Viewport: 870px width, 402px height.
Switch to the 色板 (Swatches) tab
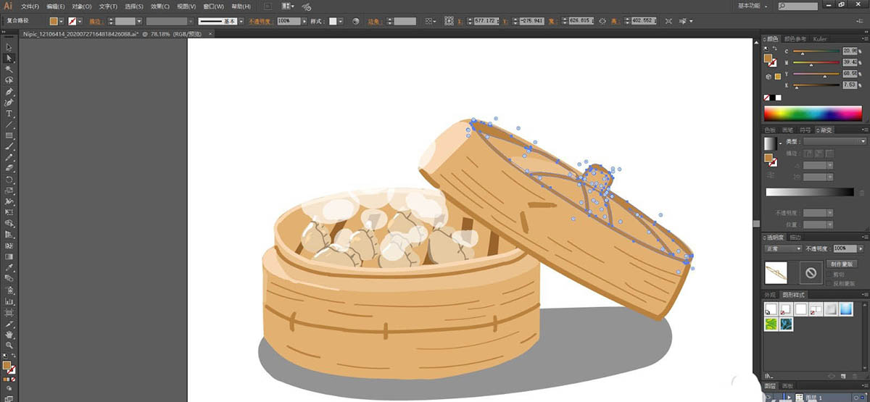771,130
